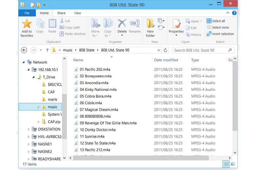
Task: Click the Rename icon in Organize group
Action: pos(135,24)
